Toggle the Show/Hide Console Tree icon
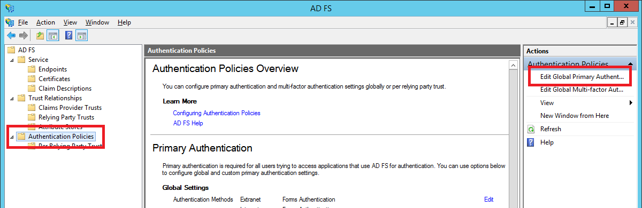 pyautogui.click(x=53, y=36)
